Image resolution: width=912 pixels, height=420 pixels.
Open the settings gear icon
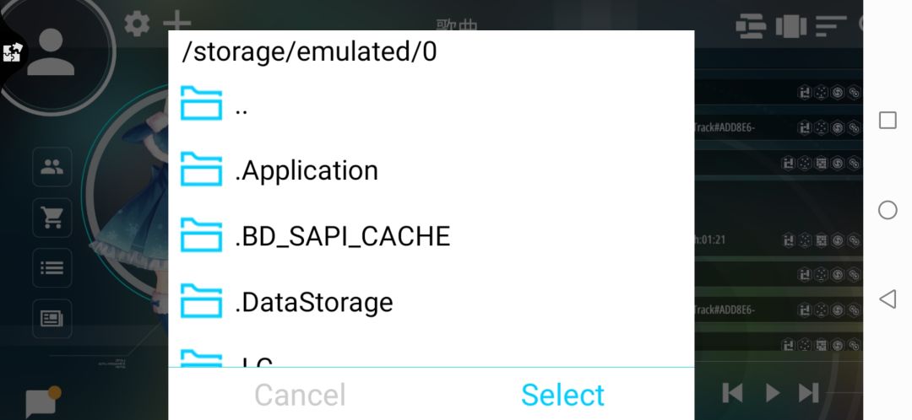pyautogui.click(x=137, y=24)
